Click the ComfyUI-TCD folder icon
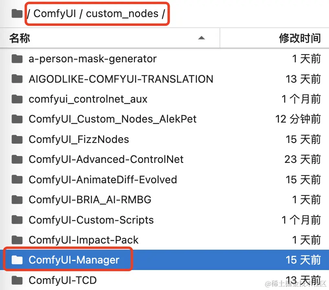329x290 pixels. pyautogui.click(x=17, y=280)
